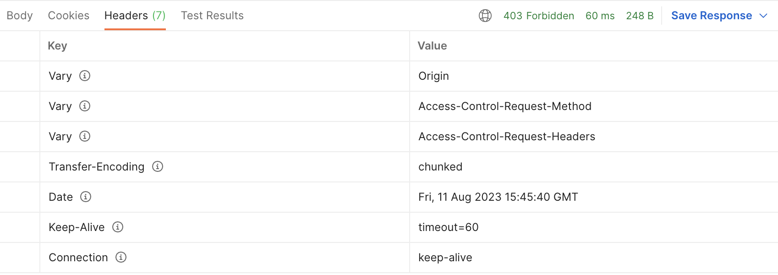Image resolution: width=778 pixels, height=275 pixels.
Task: Click info icon for Vary Access-Control-Request-Headers row
Action: [x=85, y=136]
